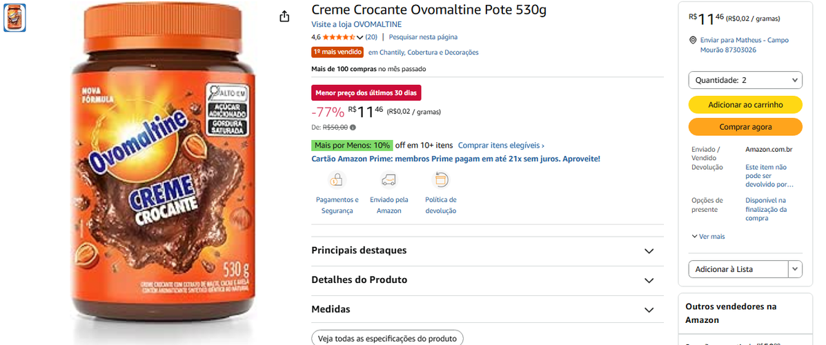This screenshot has width=826, height=345.
Task: Click Veja todas as especificações do produto
Action: 387,337
